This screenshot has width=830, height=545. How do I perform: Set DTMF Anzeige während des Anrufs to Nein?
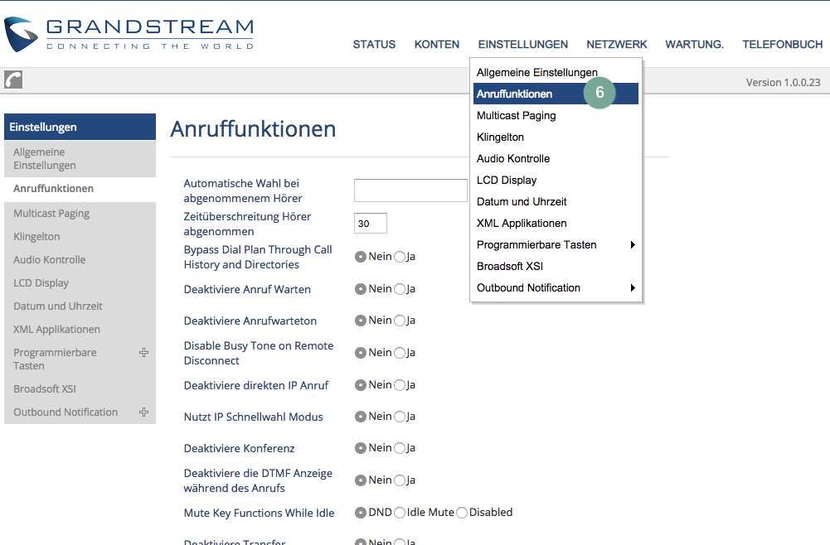(x=361, y=480)
